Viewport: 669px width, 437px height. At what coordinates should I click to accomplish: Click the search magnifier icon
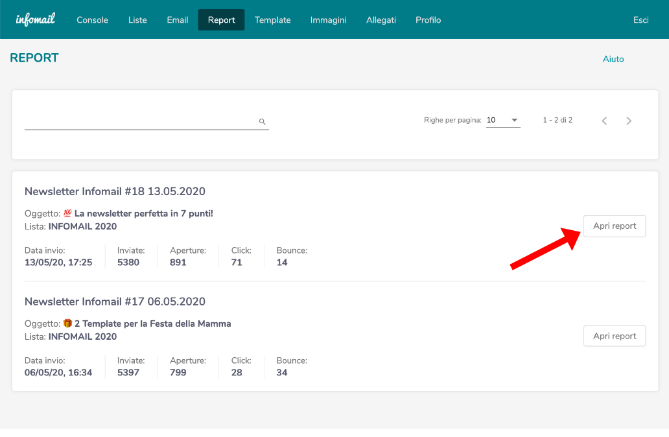[262, 122]
